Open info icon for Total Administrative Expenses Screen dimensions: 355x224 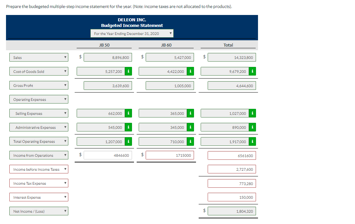click(x=252, y=127)
